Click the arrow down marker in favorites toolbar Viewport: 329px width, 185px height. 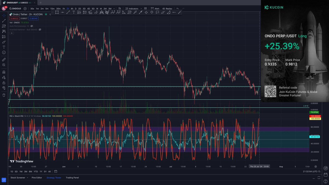point(152,12)
